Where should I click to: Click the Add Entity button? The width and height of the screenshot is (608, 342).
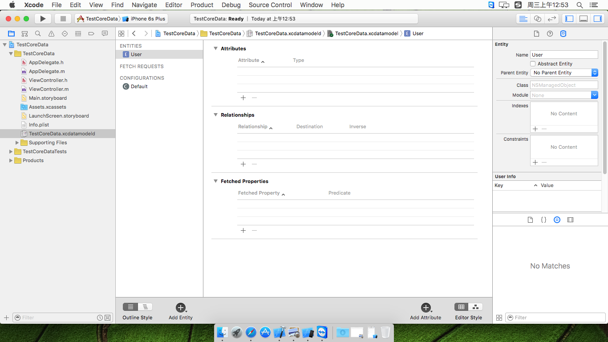tap(181, 311)
